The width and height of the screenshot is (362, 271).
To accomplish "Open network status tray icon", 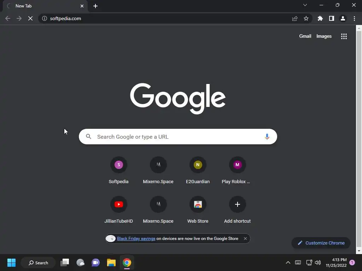I will (x=309, y=263).
